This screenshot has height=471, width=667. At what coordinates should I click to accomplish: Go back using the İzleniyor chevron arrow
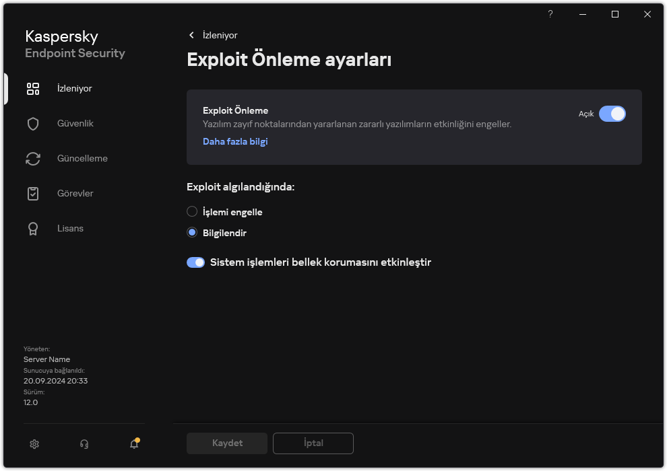(192, 35)
